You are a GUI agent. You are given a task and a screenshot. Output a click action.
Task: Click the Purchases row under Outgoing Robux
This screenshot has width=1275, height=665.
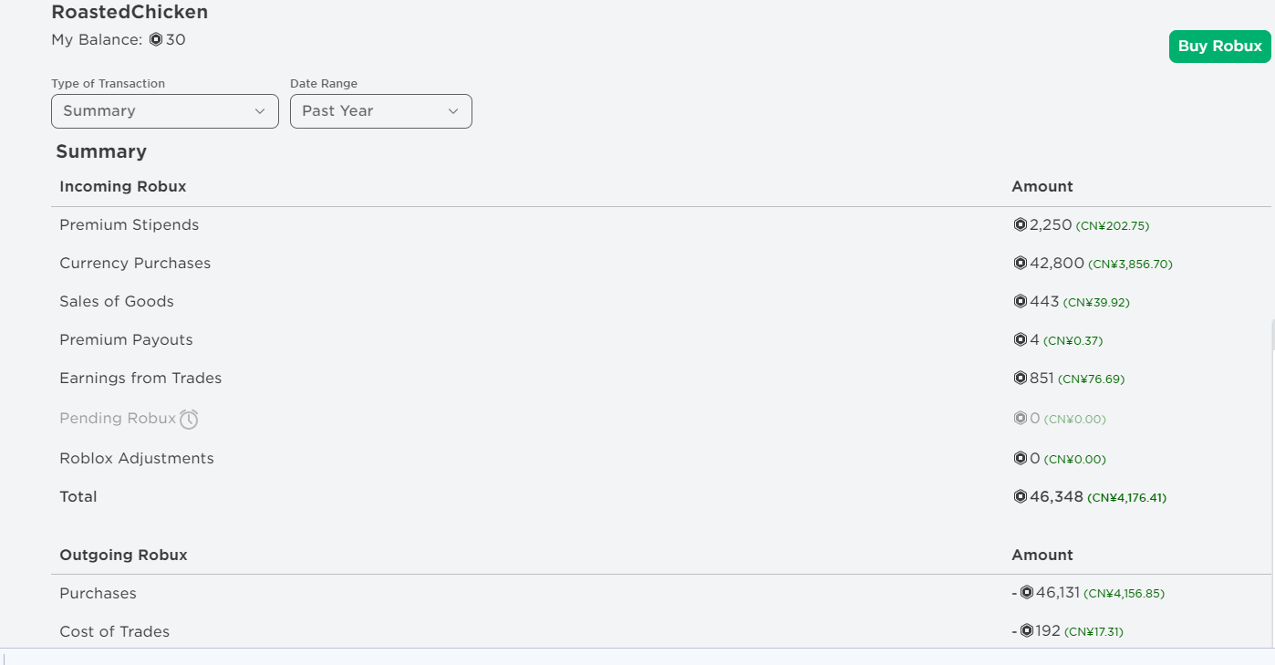click(x=661, y=594)
